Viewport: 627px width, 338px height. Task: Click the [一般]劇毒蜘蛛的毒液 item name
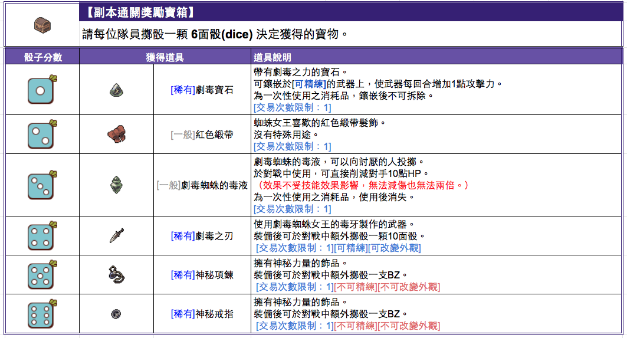pos(202,185)
